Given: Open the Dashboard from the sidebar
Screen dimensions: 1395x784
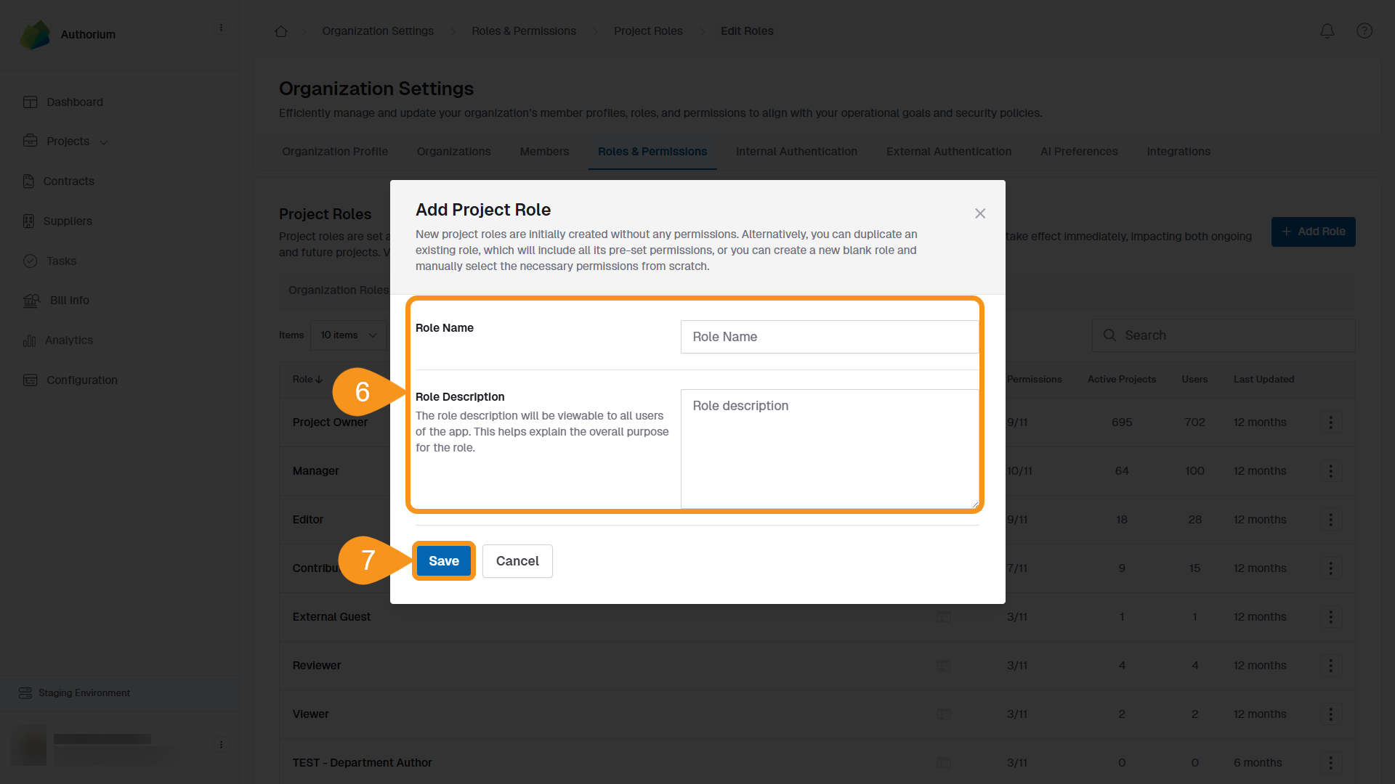Looking at the screenshot, I should (x=74, y=102).
